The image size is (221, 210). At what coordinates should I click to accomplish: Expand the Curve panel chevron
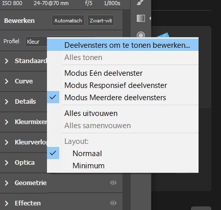tap(7, 81)
